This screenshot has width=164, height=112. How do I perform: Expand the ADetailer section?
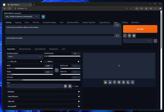tap(43, 92)
